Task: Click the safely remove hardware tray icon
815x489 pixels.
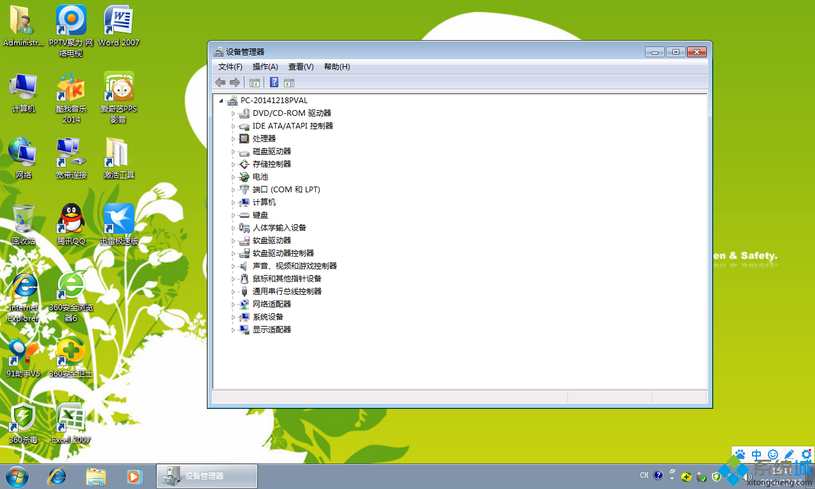Action: tap(700, 476)
